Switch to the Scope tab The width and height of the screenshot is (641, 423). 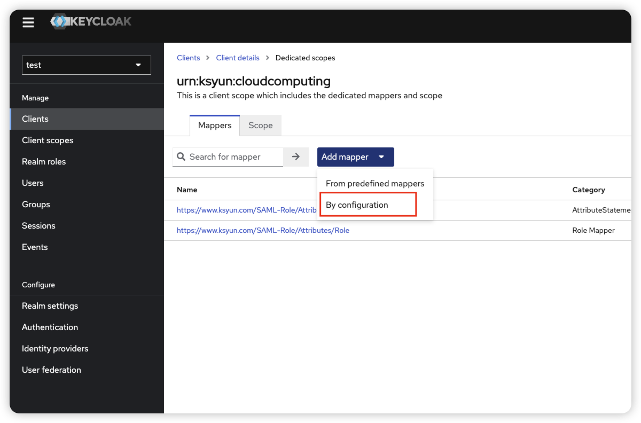click(x=260, y=126)
